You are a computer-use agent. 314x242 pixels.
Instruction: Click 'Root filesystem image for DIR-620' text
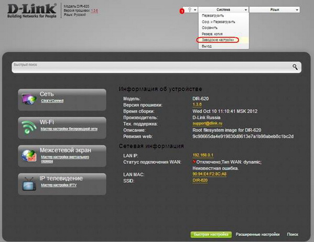click(226, 130)
